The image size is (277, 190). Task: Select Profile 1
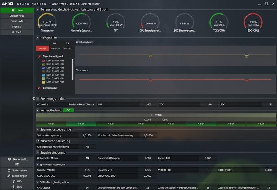[x=17, y=27]
